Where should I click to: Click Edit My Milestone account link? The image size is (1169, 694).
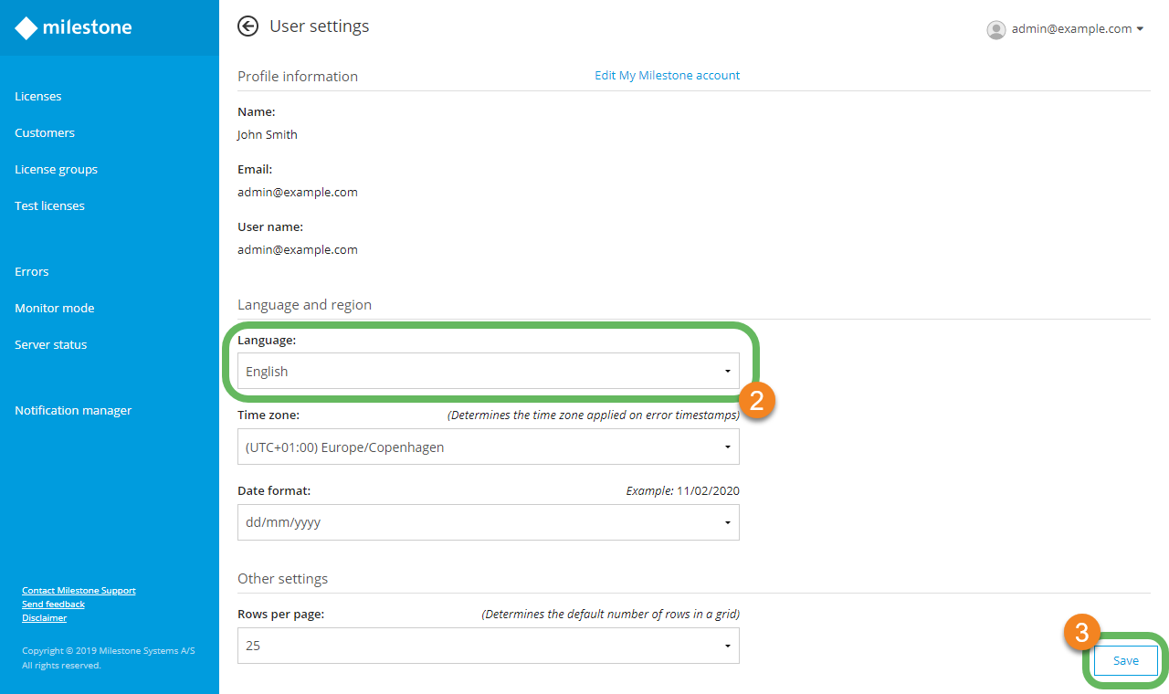click(x=667, y=76)
